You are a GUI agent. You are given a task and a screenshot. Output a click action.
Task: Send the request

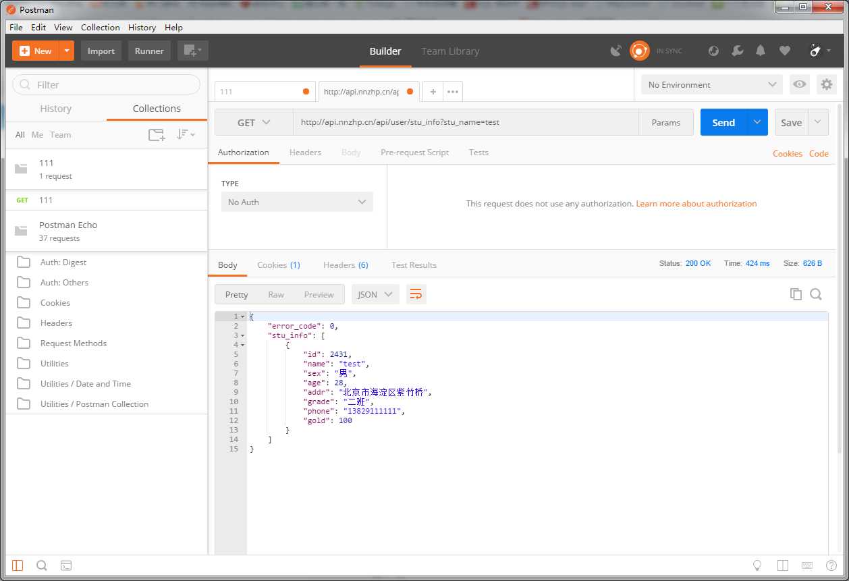(723, 122)
